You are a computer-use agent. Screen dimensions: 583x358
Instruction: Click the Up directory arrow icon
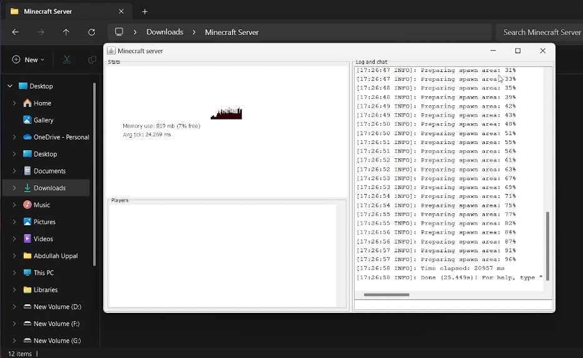pyautogui.click(x=66, y=32)
